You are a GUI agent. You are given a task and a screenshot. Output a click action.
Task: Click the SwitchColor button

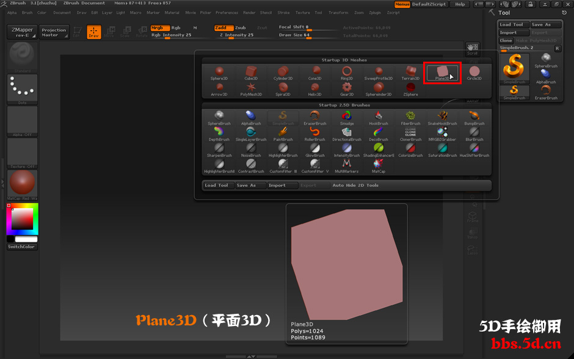(22, 247)
